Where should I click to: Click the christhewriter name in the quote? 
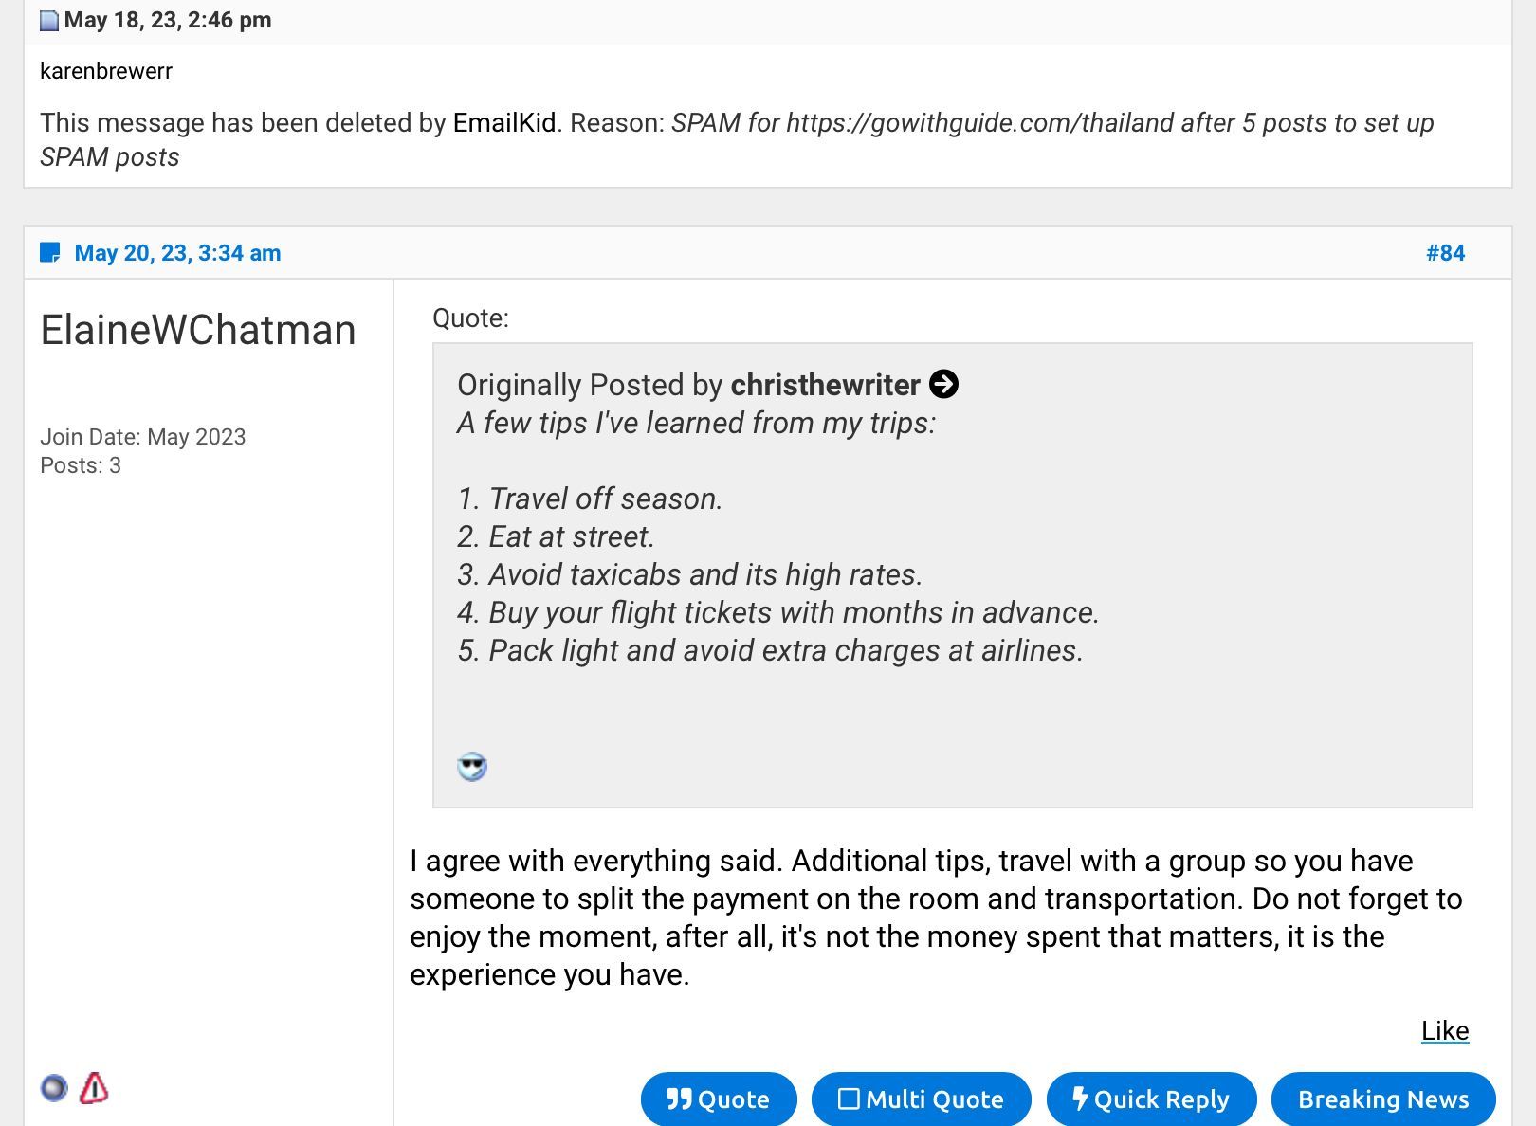[825, 385]
